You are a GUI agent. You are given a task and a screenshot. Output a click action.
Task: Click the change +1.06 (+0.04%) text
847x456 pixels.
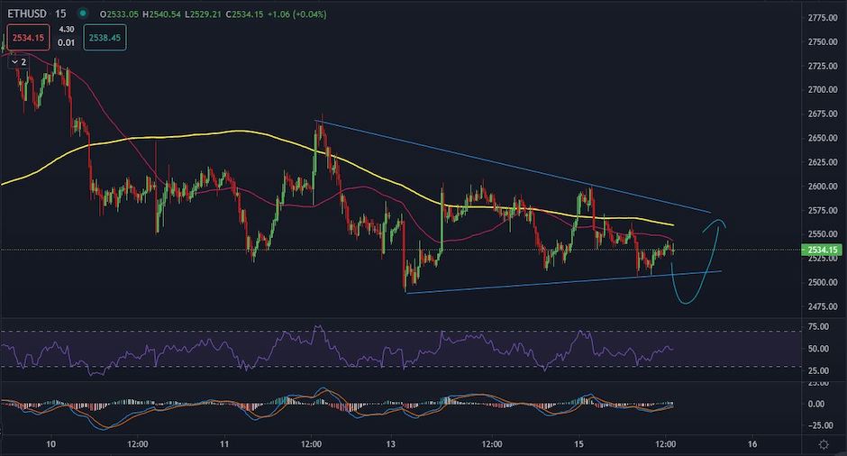[296, 14]
